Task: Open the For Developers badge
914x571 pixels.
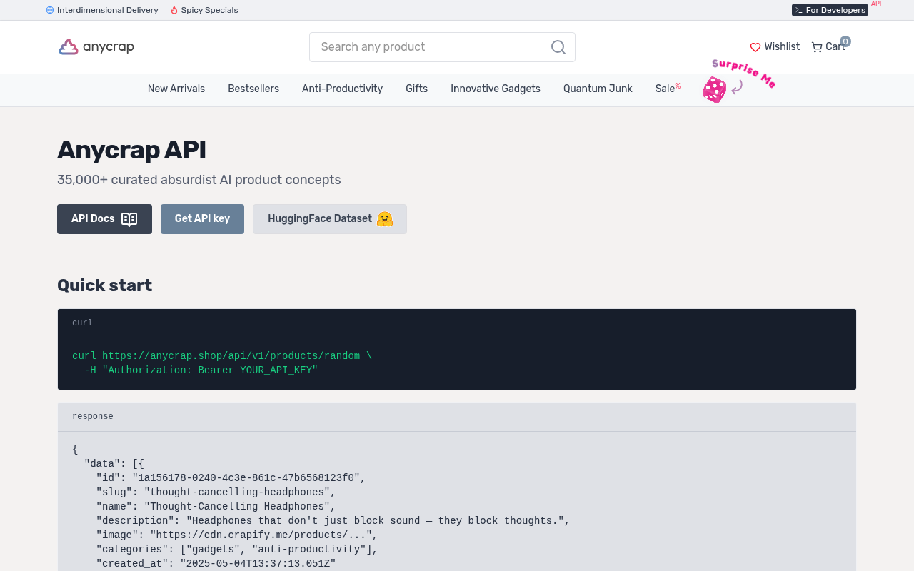Action: coord(830,10)
